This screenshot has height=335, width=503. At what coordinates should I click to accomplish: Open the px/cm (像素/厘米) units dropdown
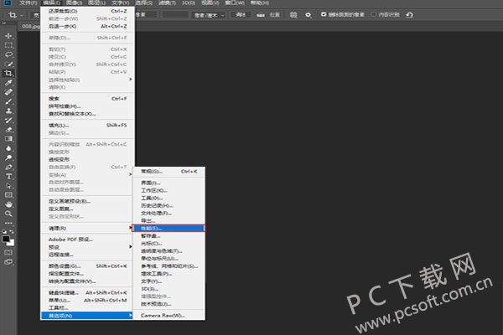pyautogui.click(x=209, y=15)
